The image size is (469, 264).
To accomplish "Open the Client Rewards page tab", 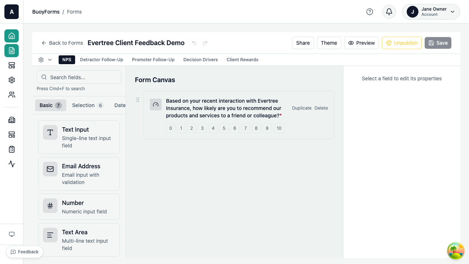I will click(242, 59).
